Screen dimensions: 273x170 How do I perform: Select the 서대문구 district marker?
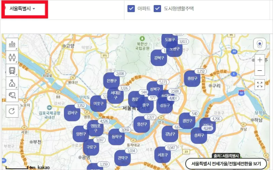(x=115, y=95)
